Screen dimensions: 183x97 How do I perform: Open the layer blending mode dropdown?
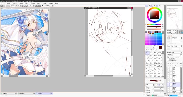(x=181, y=53)
